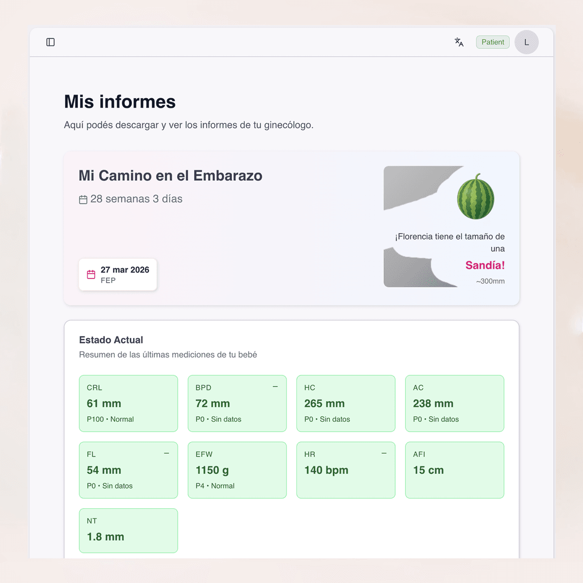Select the AC 238 mm card

click(x=454, y=403)
